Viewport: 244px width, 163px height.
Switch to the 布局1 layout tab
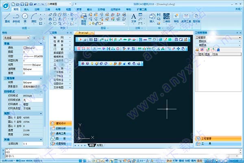pos(100,145)
